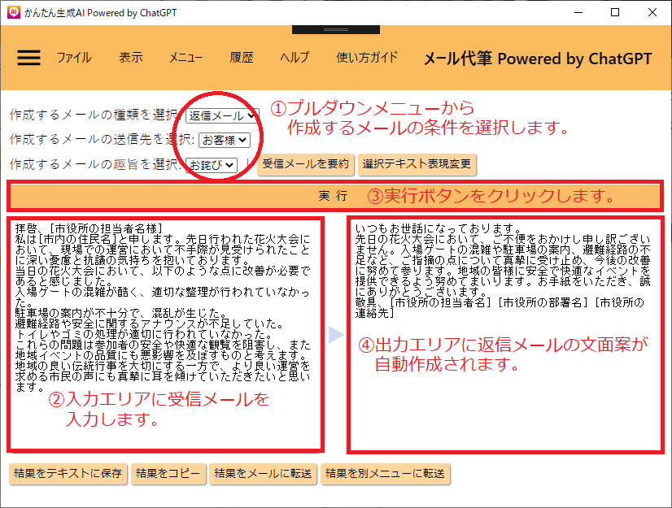Viewport: 672px width, 508px height.
Task: Open the hamburger menu icon
Action: (x=28, y=58)
